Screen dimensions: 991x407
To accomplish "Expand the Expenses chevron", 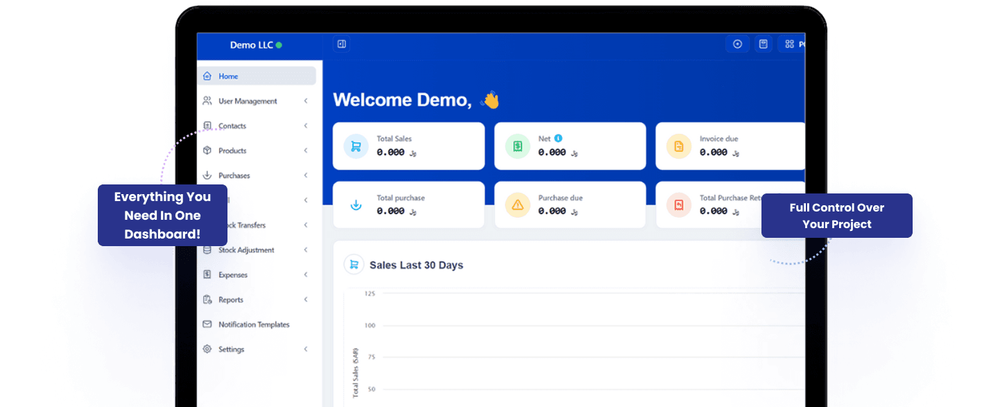I will tap(306, 275).
